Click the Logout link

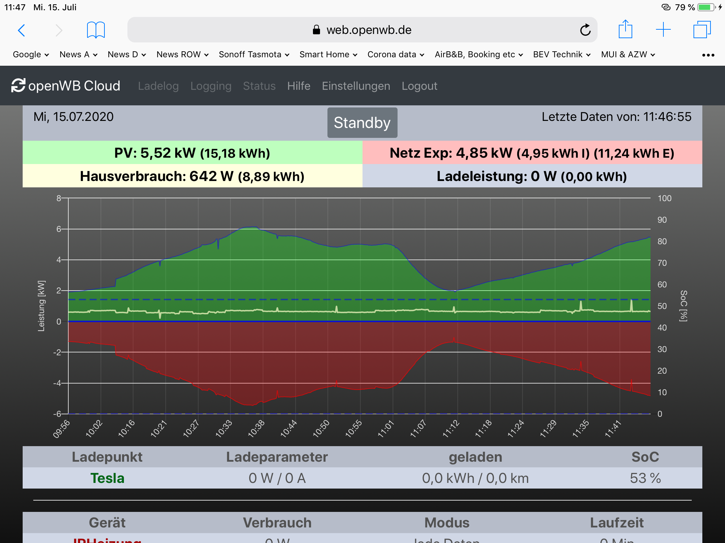tap(419, 86)
